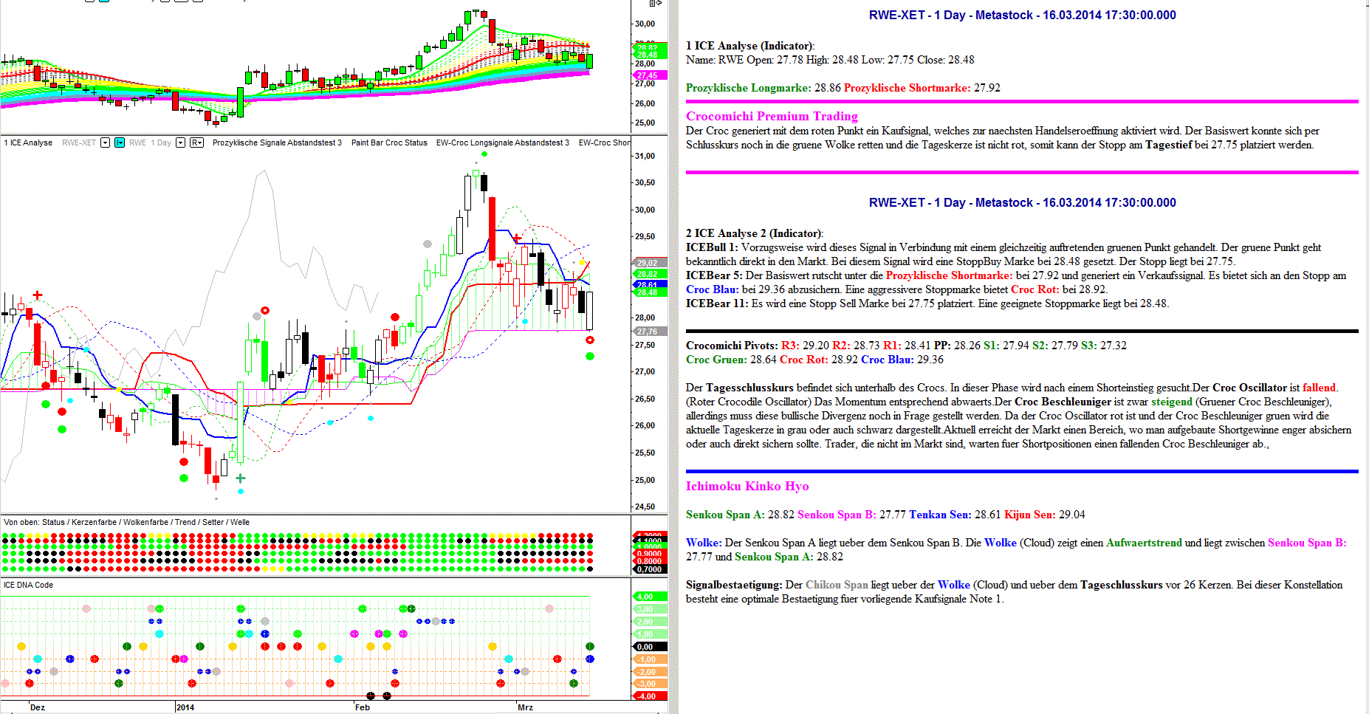Screen dimensions: 1369x714
Task: Open the RWE-XET symbol dropdown arrow
Action: click(x=105, y=143)
